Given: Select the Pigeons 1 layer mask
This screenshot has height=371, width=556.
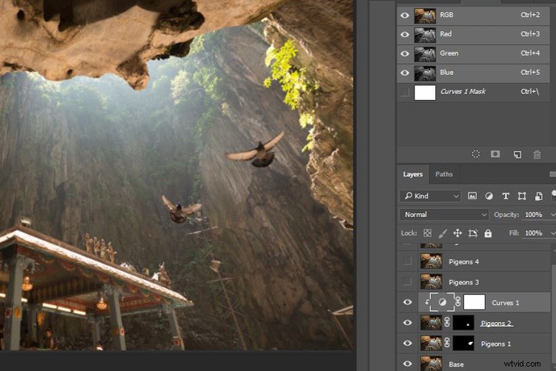Looking at the screenshot, I should [463, 344].
